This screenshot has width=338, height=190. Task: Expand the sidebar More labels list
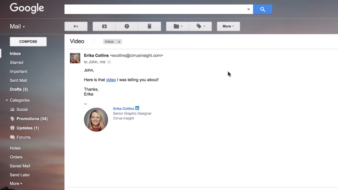tap(16, 184)
